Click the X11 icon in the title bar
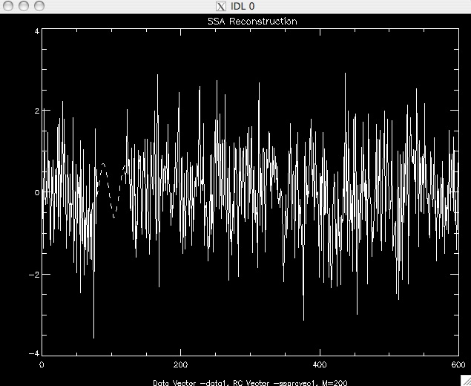471x386 pixels. (x=220, y=6)
